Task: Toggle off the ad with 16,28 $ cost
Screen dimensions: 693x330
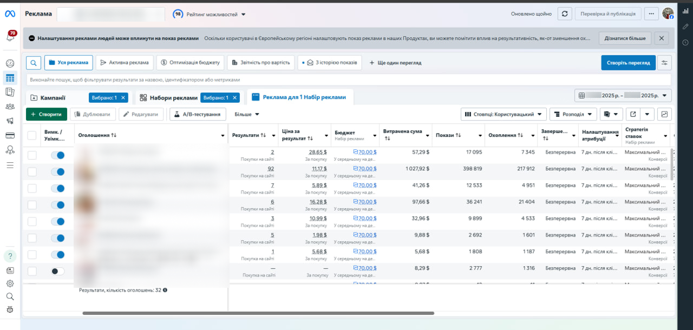Action: tap(58, 205)
